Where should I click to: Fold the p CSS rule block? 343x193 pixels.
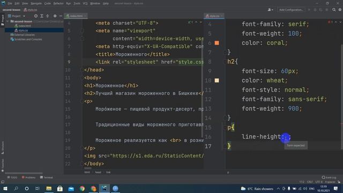click(x=225, y=128)
